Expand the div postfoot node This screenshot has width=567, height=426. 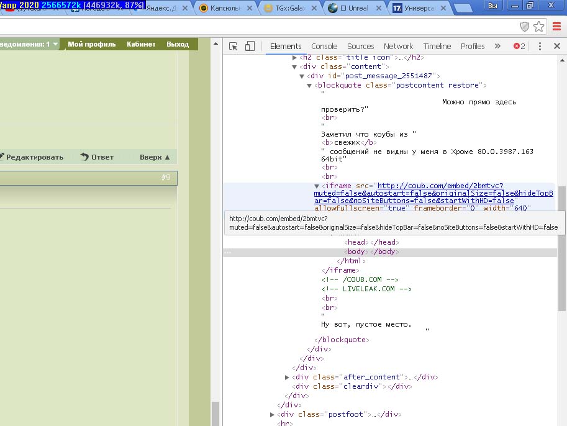(273, 414)
